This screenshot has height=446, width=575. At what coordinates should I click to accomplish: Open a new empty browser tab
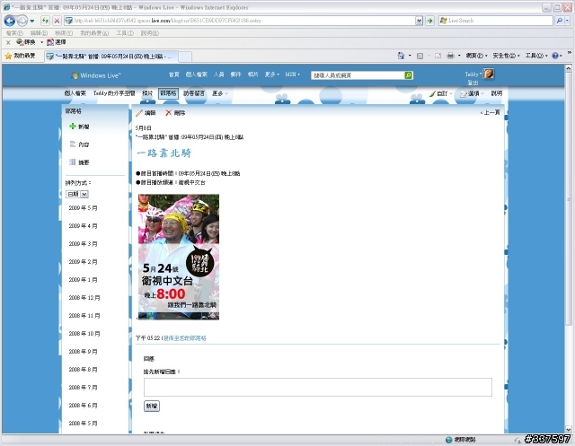point(185,57)
